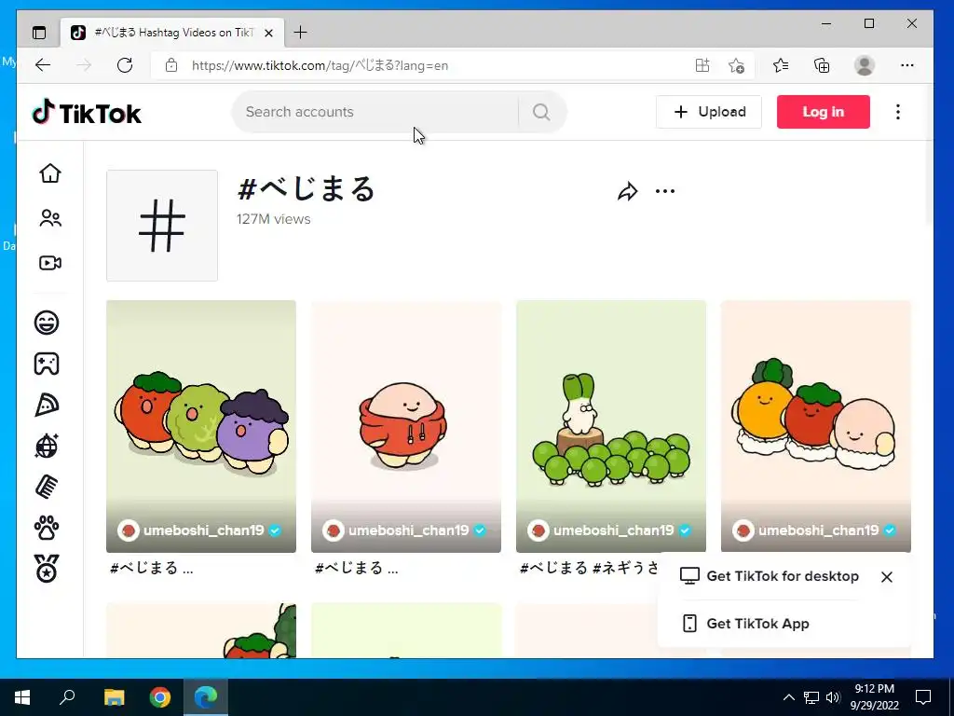View site information lock icon
The height and width of the screenshot is (716, 954).
[x=171, y=65]
